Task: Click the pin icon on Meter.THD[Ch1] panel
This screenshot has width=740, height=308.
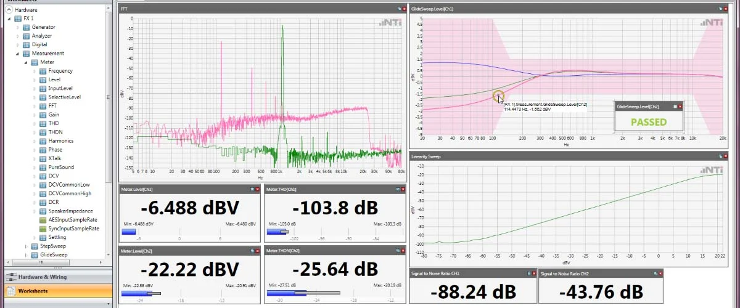Action: pyautogui.click(x=398, y=189)
